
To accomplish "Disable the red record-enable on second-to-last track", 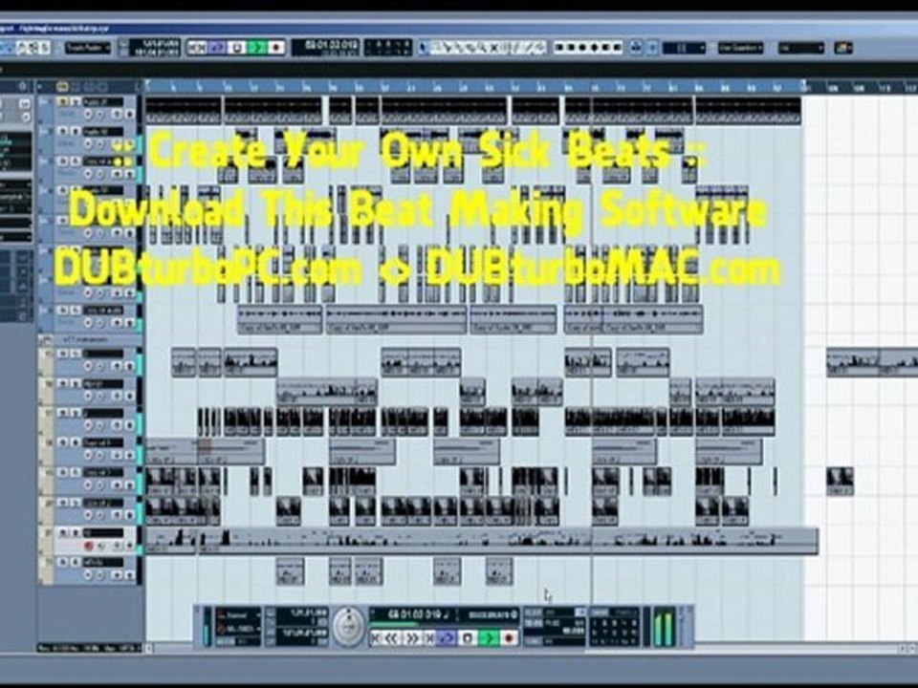I will 88,546.
